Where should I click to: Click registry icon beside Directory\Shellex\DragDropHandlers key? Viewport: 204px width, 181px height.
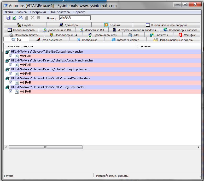click(8, 69)
